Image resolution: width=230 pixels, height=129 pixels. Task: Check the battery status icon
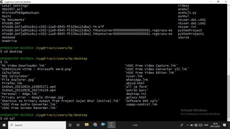click(192, 125)
